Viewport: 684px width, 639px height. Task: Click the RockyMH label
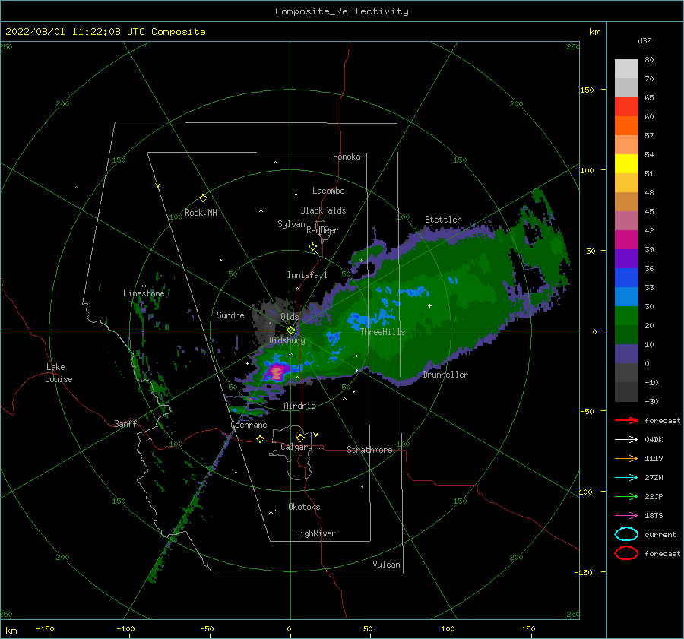[x=201, y=213]
